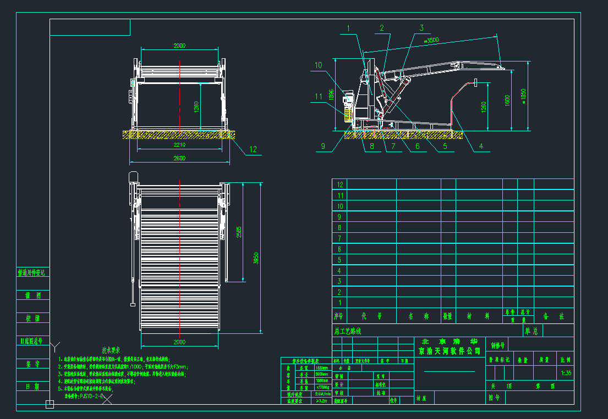Click the Y-shaped axis marker beside technical notes
608x419 pixels.
pyautogui.click(x=55, y=346)
